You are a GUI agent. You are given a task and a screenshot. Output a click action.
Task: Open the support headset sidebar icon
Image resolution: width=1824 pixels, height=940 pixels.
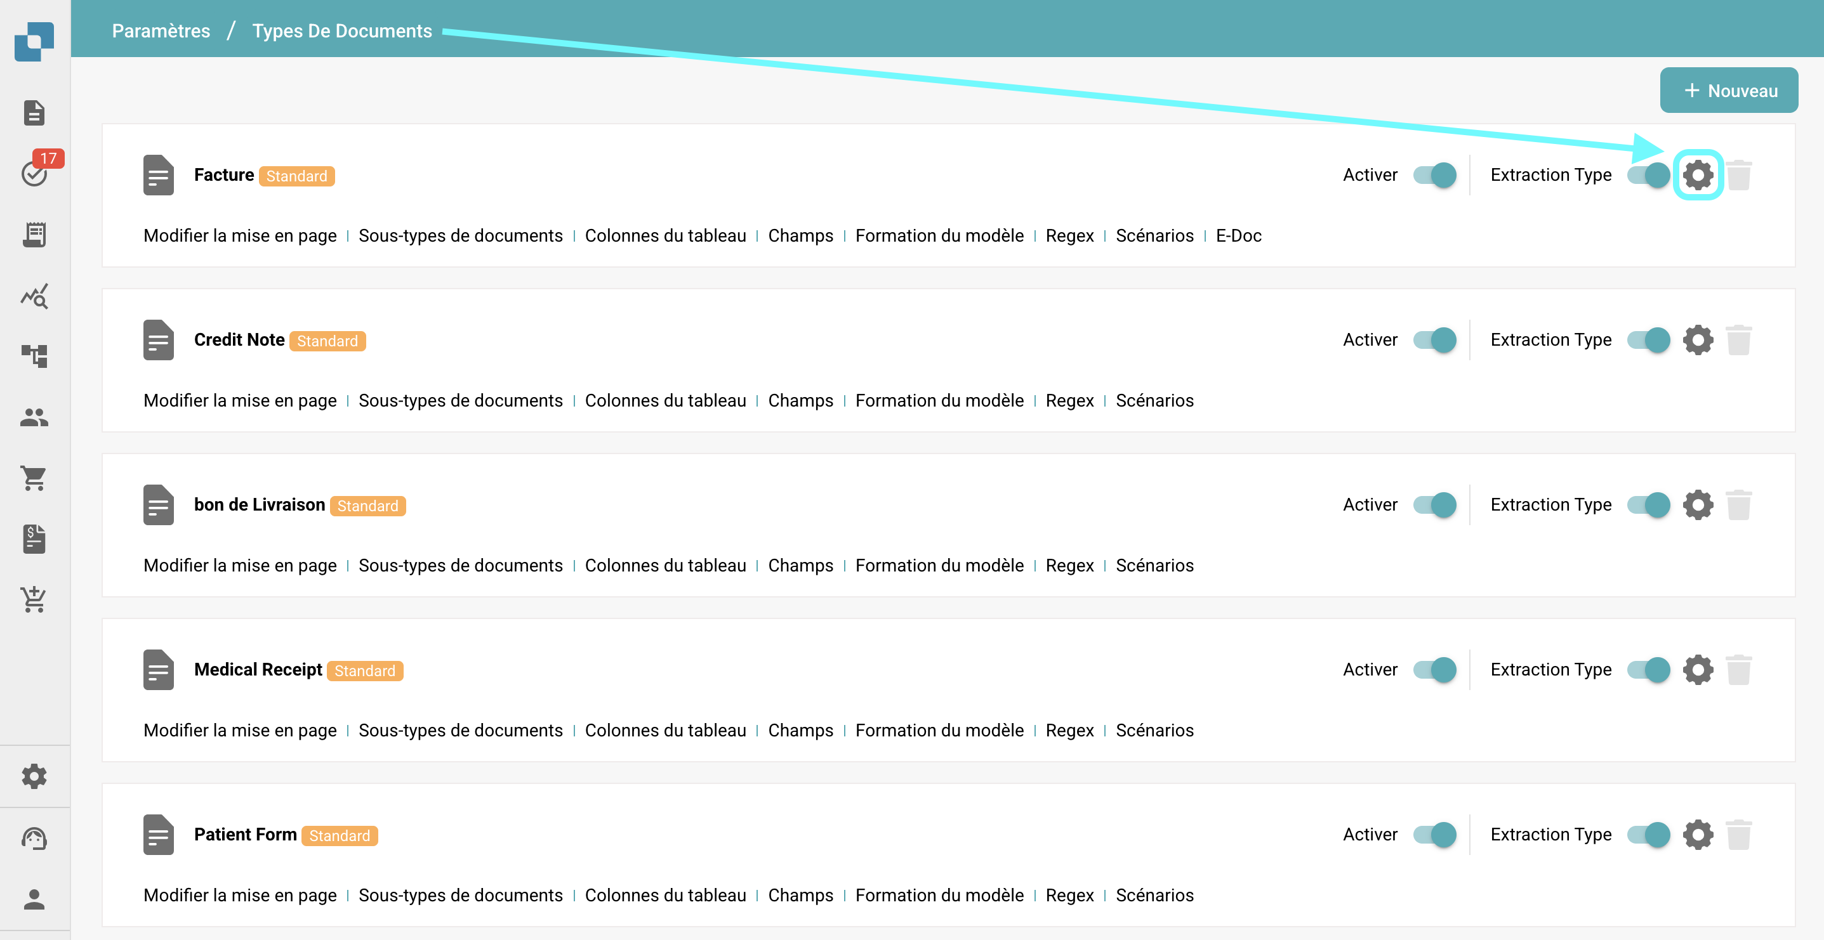click(34, 838)
